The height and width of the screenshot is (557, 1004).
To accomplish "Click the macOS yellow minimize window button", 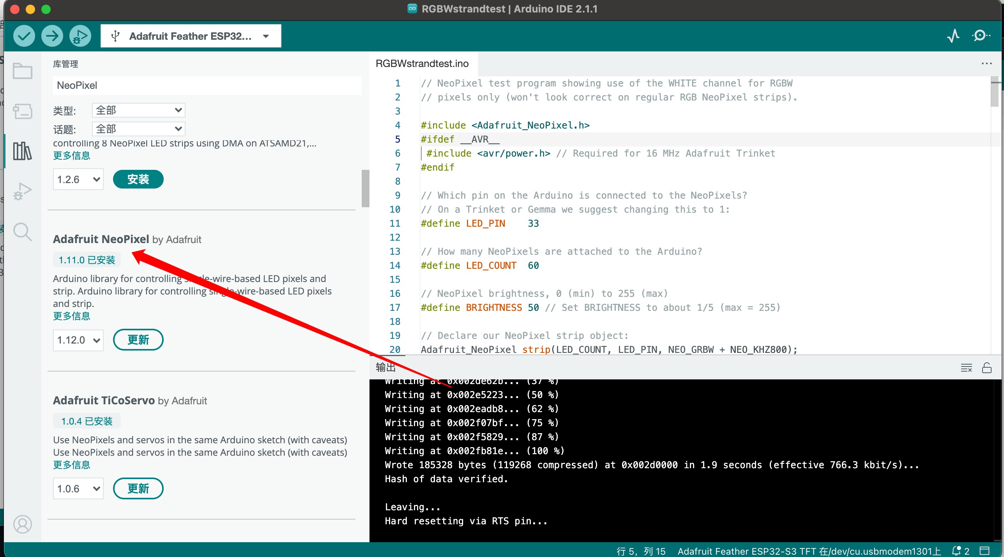I will [x=30, y=9].
